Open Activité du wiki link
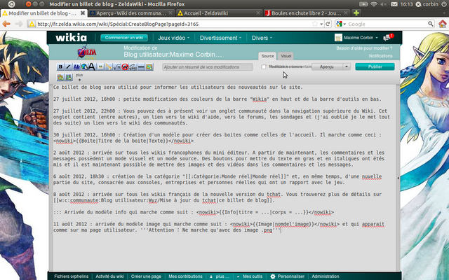The image size is (449, 280). click(109, 276)
